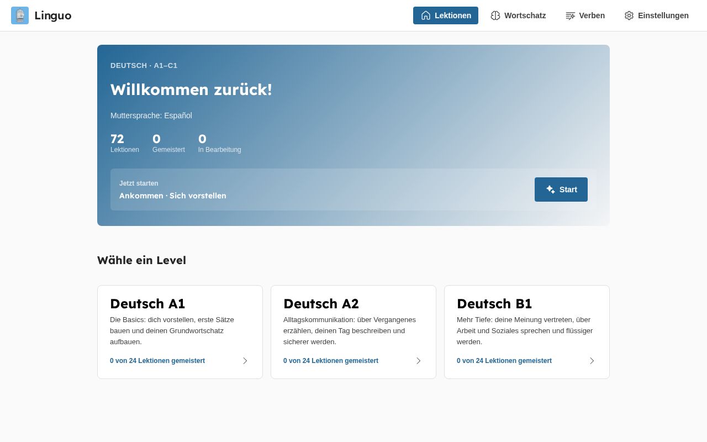Click the A2 description starting 'Alltagskommunikation'

350,331
